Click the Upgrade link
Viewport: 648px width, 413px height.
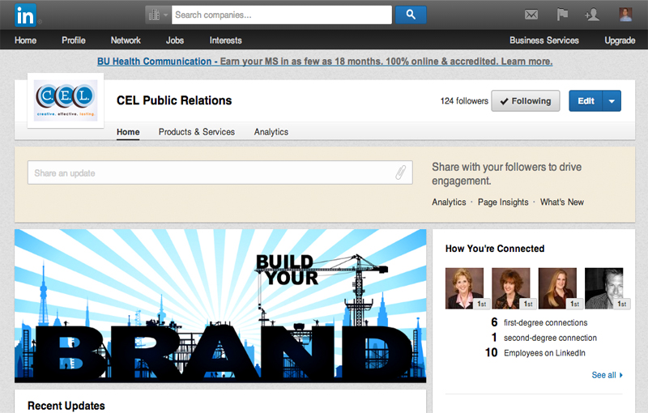point(620,40)
